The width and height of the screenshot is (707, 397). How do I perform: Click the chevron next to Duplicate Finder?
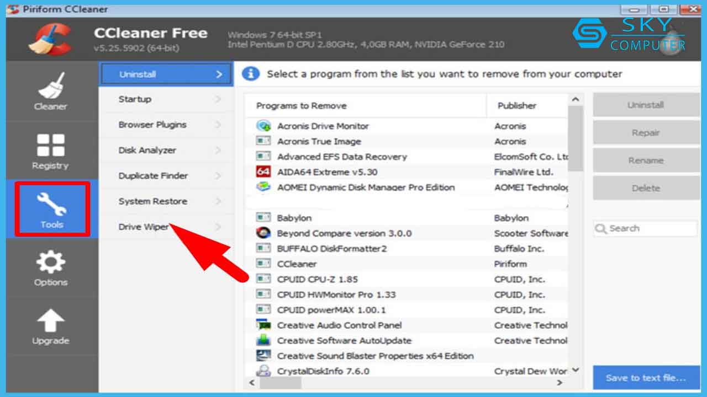click(218, 175)
